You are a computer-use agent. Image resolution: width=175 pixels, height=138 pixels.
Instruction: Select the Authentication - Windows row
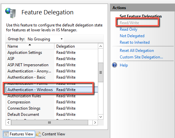click(52, 90)
